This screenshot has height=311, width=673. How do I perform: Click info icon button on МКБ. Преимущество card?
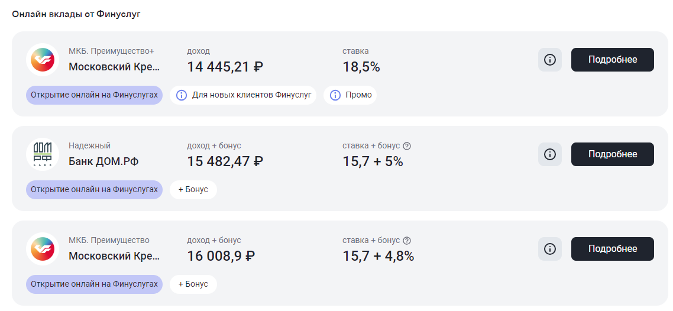[550, 249]
